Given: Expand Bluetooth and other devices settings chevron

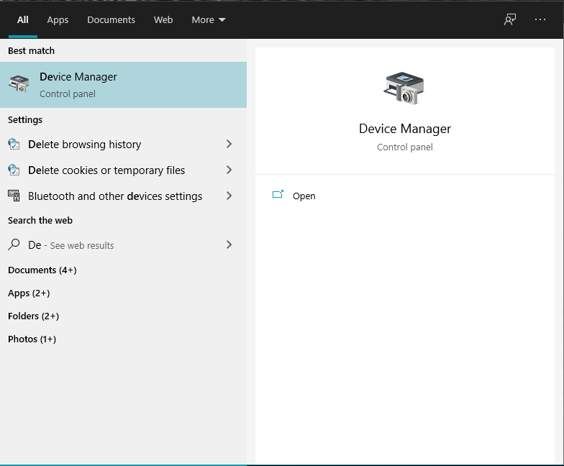Looking at the screenshot, I should (229, 196).
